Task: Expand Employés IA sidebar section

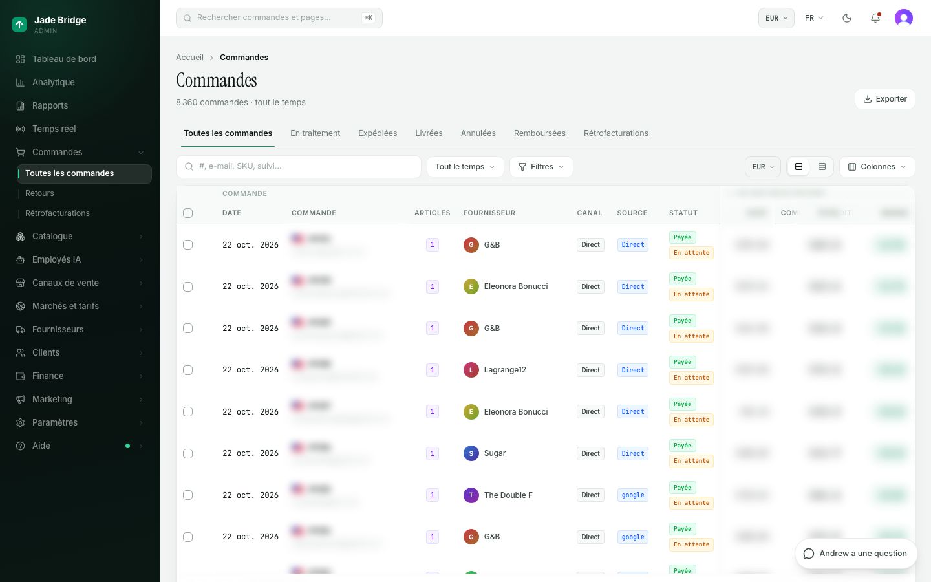Action: [80, 259]
